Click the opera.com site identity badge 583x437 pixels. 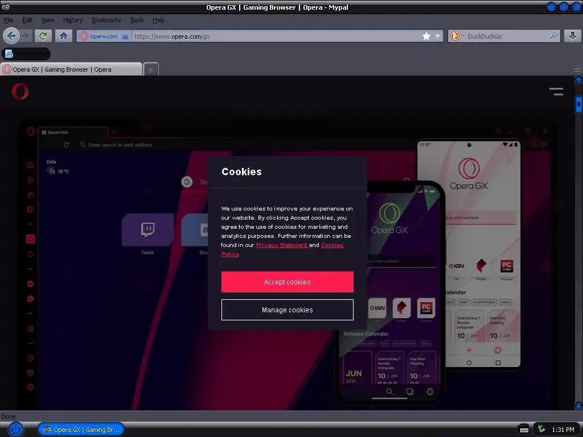coord(99,36)
